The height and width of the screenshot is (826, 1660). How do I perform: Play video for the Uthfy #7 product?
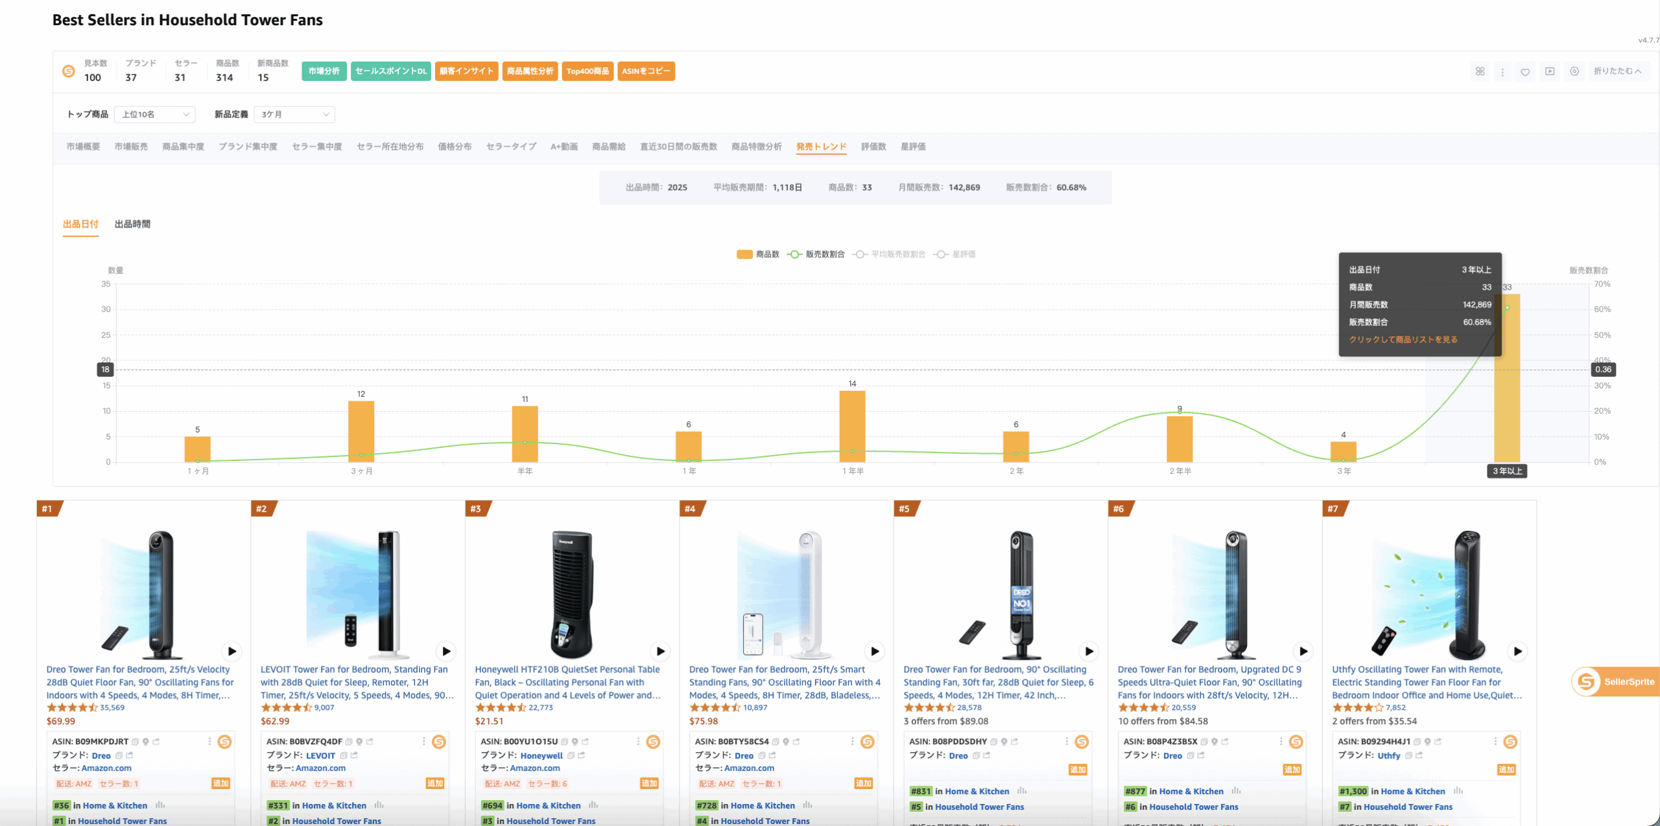1517,651
